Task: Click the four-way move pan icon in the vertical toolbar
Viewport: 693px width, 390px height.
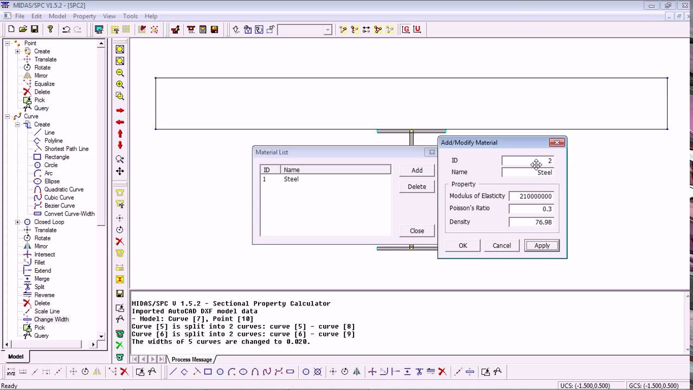Action: [x=120, y=171]
